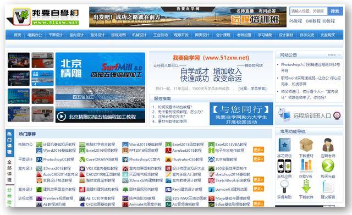The height and width of the screenshot is (215, 352).
Task: Open the 应聘老师 person icon
Action: pos(328,145)
